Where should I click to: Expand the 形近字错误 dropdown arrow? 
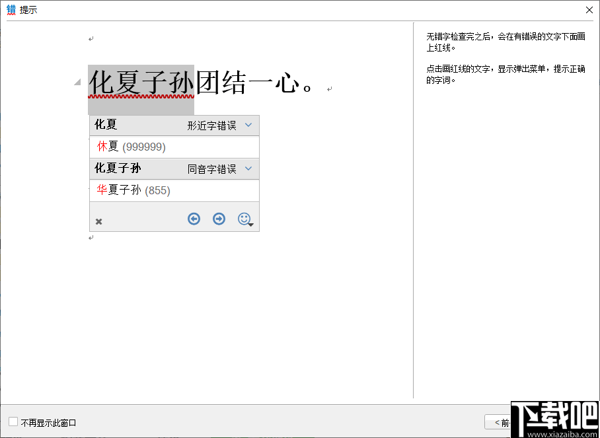[248, 125]
